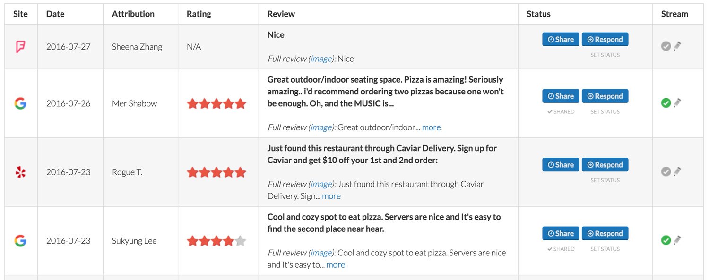The height and width of the screenshot is (280, 709).
Task: Edit stream for Sheena Zhang's review with pencil
Action: click(x=677, y=46)
